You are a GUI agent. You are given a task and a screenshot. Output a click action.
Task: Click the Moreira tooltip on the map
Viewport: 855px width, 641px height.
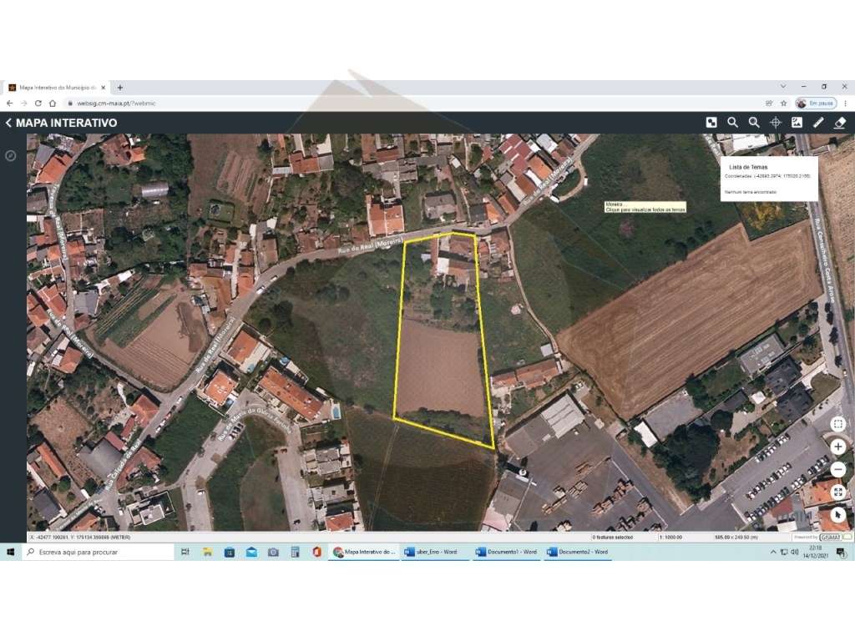pyautogui.click(x=645, y=207)
